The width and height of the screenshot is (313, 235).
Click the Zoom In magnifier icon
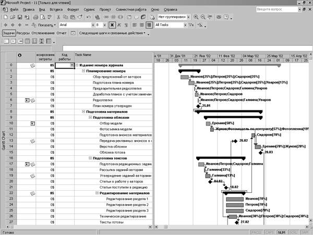point(196,17)
